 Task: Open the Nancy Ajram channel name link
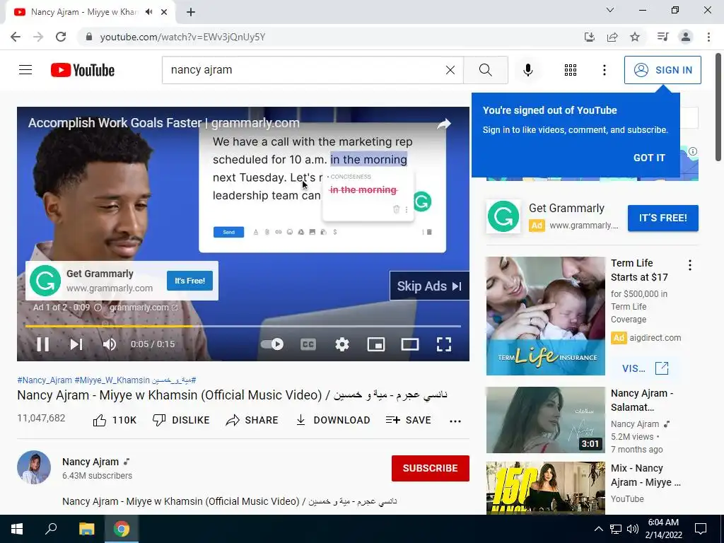90,462
